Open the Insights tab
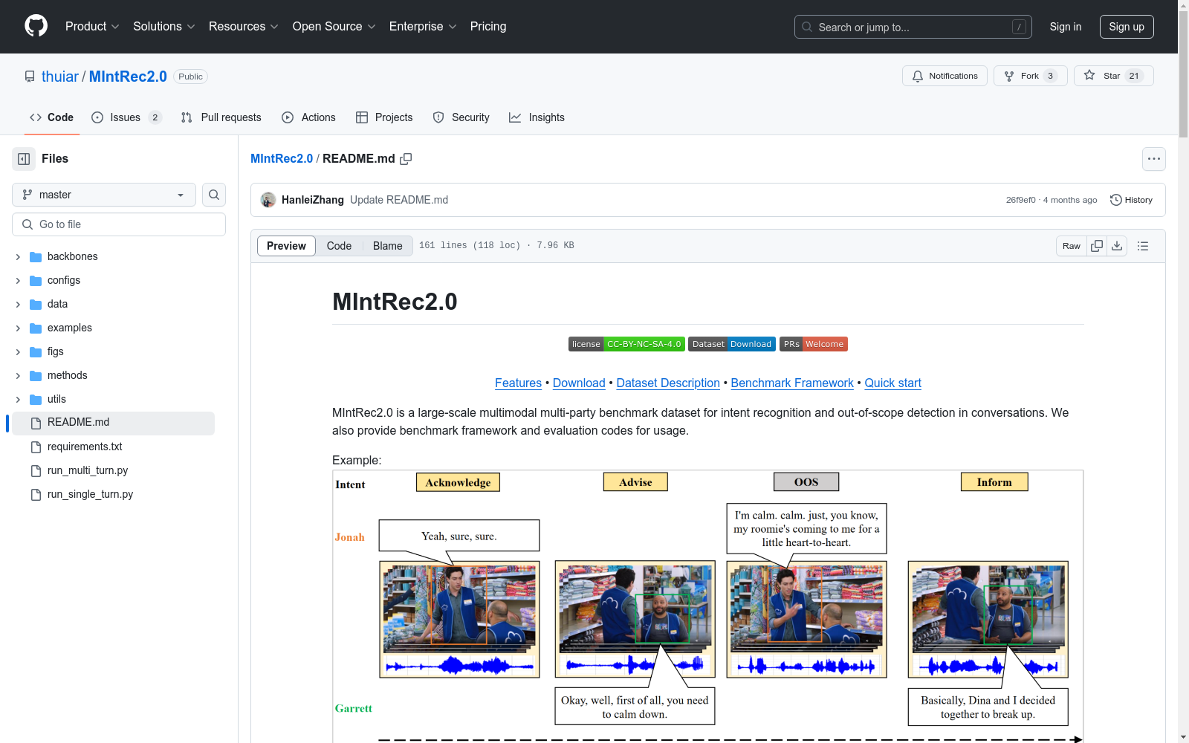1189x743 pixels. coord(537,117)
